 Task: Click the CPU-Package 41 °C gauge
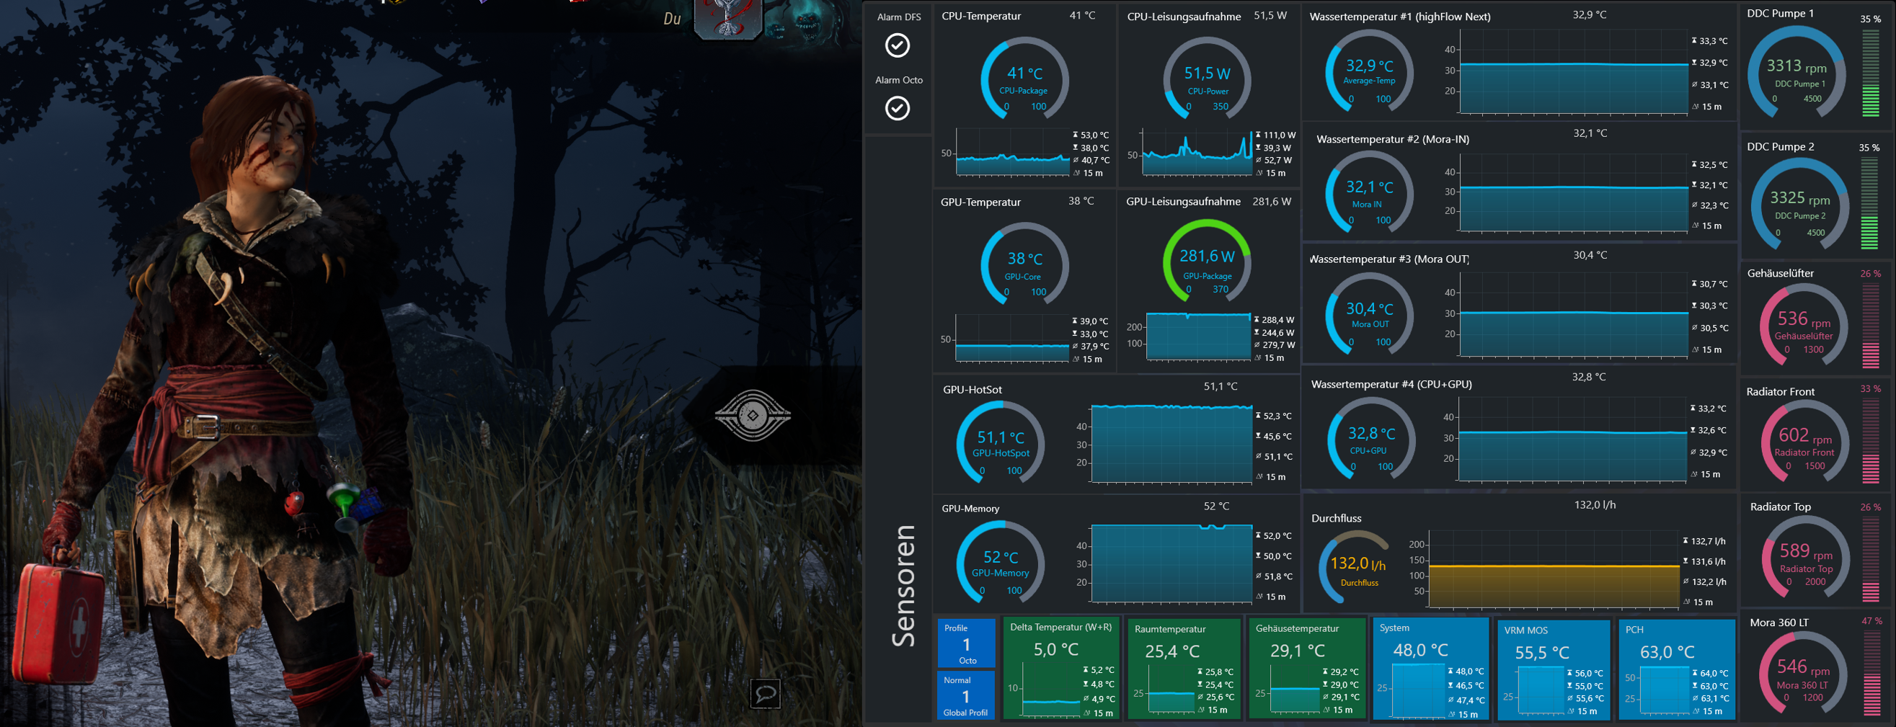pos(1024,79)
